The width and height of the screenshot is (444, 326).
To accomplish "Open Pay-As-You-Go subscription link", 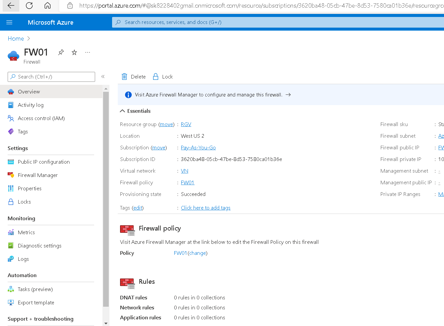I will tap(198, 148).
